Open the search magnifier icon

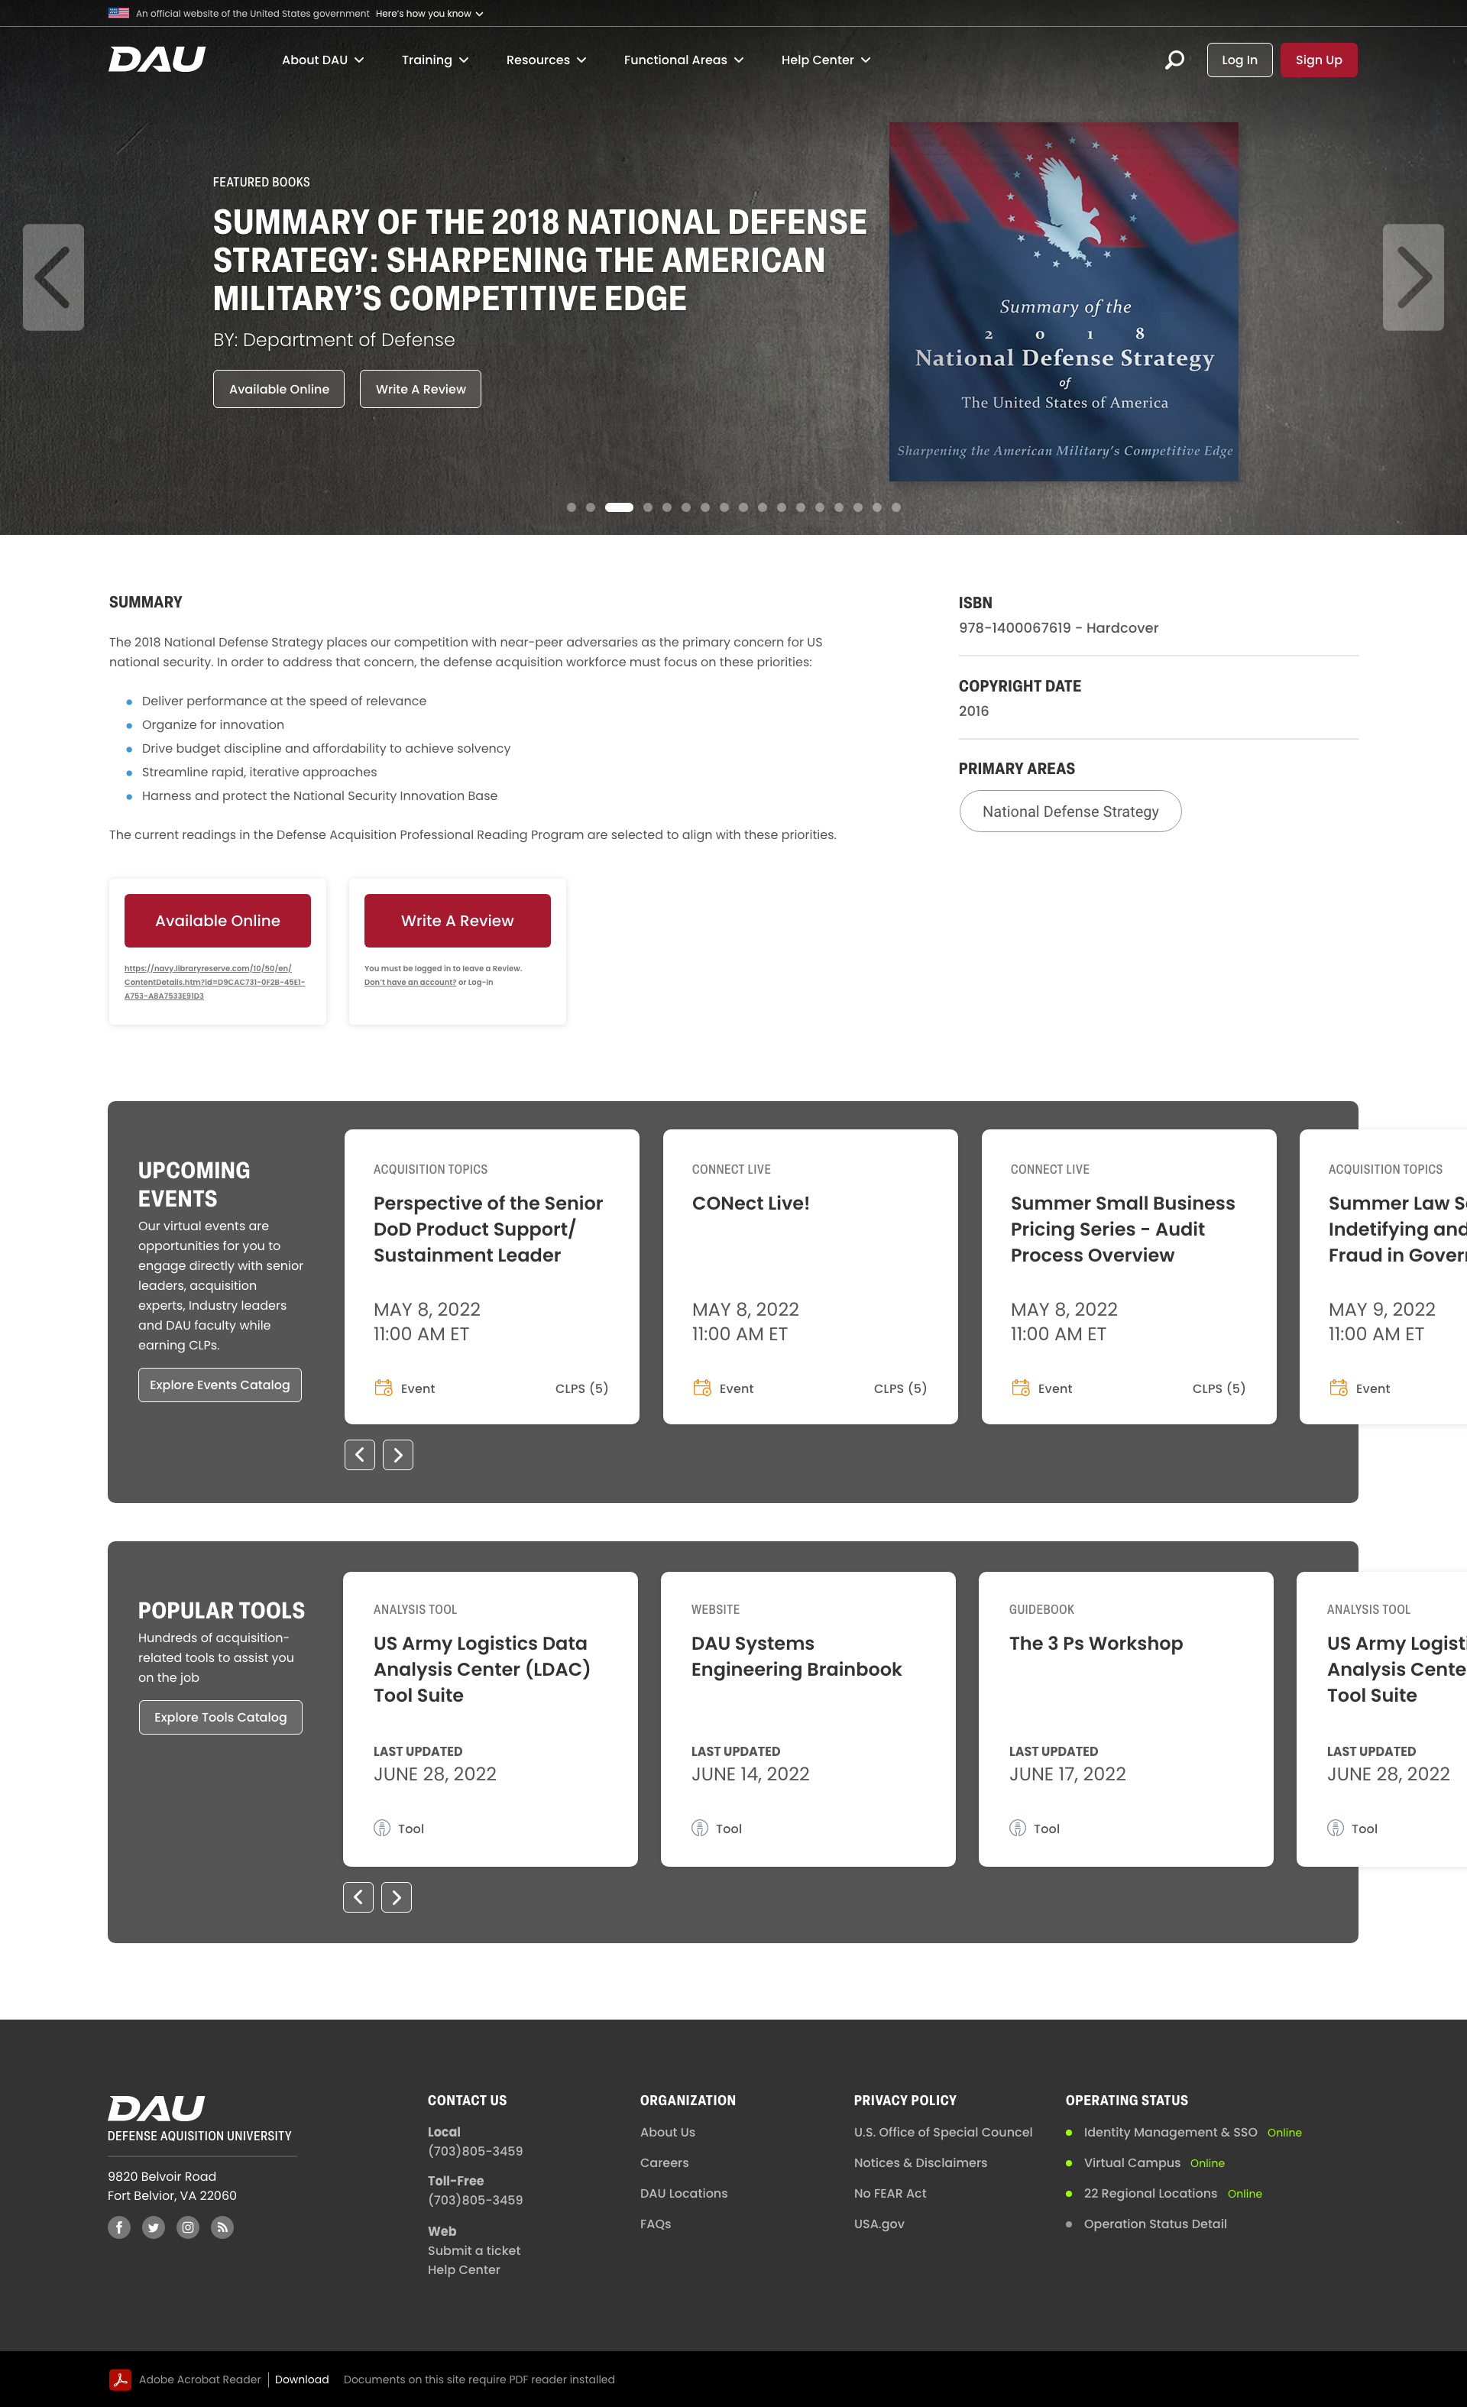click(x=1174, y=60)
